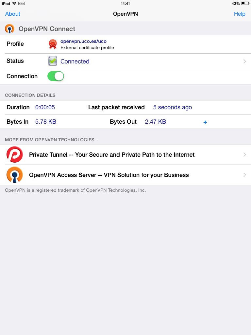
Task: Tap the OpenVPN Access Server orange logo
Action: (x=15, y=175)
